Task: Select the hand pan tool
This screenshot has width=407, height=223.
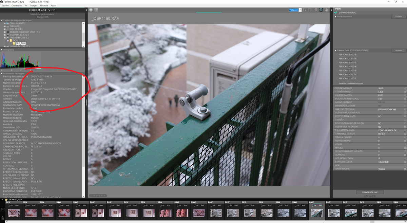Action: coord(326,10)
